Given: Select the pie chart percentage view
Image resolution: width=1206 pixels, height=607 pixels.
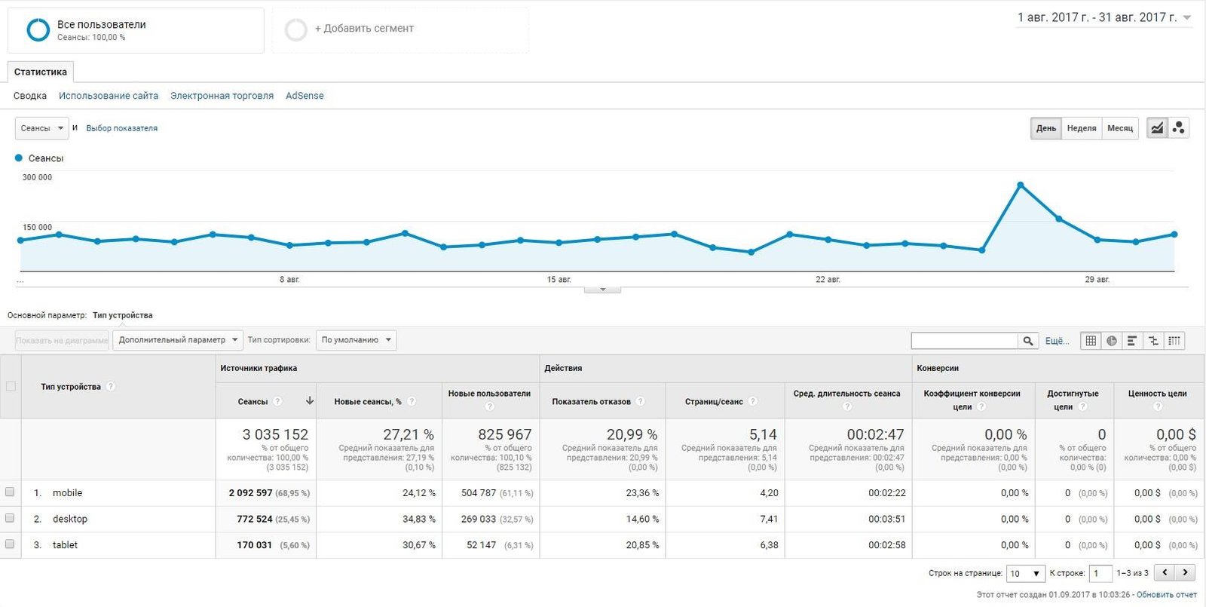Looking at the screenshot, I should click(1112, 341).
